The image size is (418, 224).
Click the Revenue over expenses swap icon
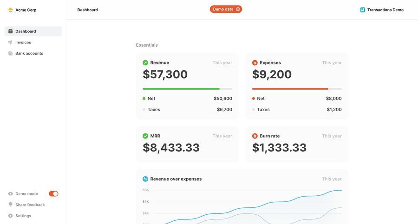click(x=145, y=179)
